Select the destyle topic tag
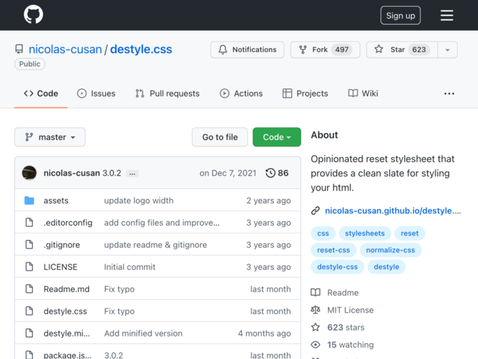 point(386,267)
